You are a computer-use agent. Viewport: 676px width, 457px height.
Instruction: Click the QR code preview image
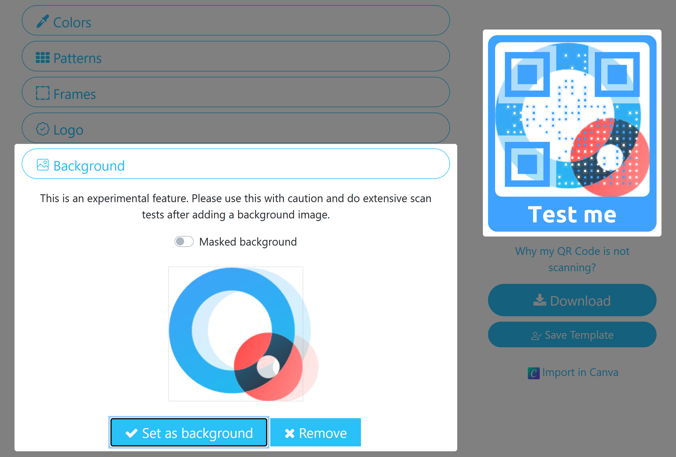coord(572,133)
